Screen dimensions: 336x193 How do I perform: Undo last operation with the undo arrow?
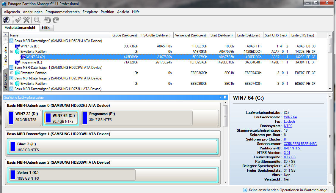pos(47,20)
